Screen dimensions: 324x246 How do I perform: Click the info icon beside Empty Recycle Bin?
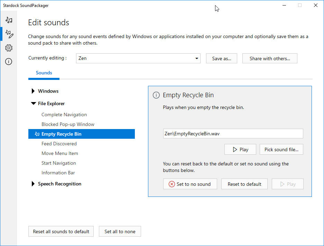tap(156, 95)
